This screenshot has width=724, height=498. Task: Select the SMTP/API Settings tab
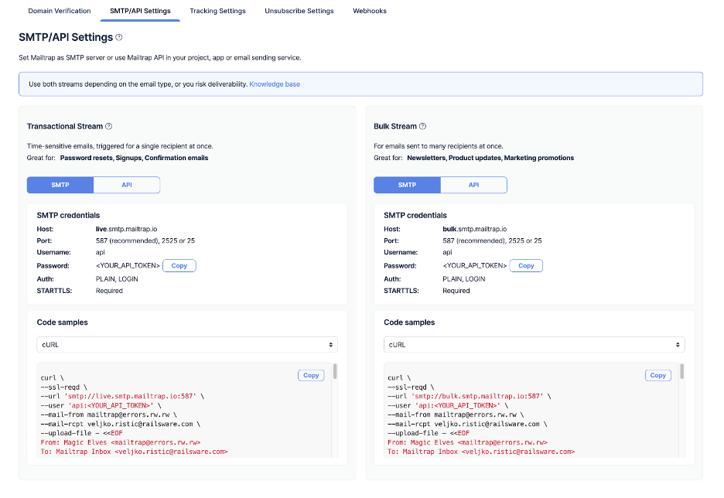point(140,11)
